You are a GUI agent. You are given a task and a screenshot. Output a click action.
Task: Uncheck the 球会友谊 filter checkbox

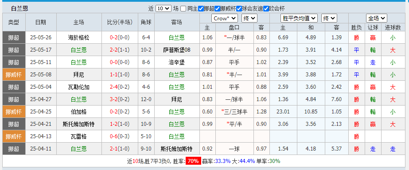tap(239, 8)
